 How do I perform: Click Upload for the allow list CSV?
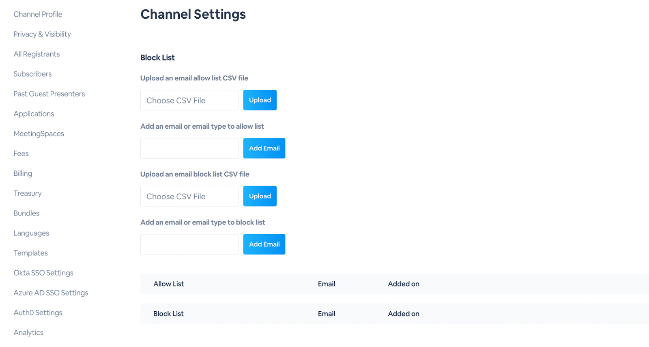point(260,100)
